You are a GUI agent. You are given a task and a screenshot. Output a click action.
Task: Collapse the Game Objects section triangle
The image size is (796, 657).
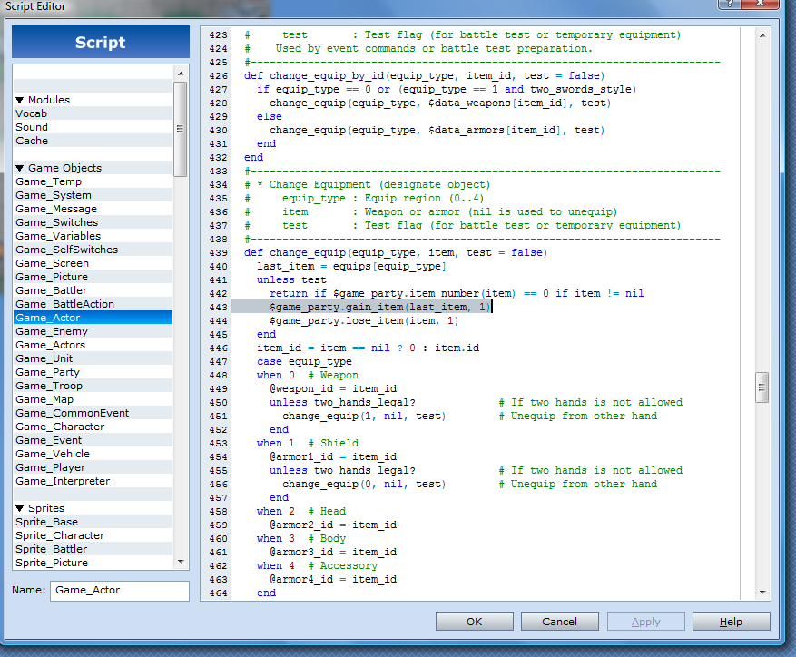coord(20,168)
